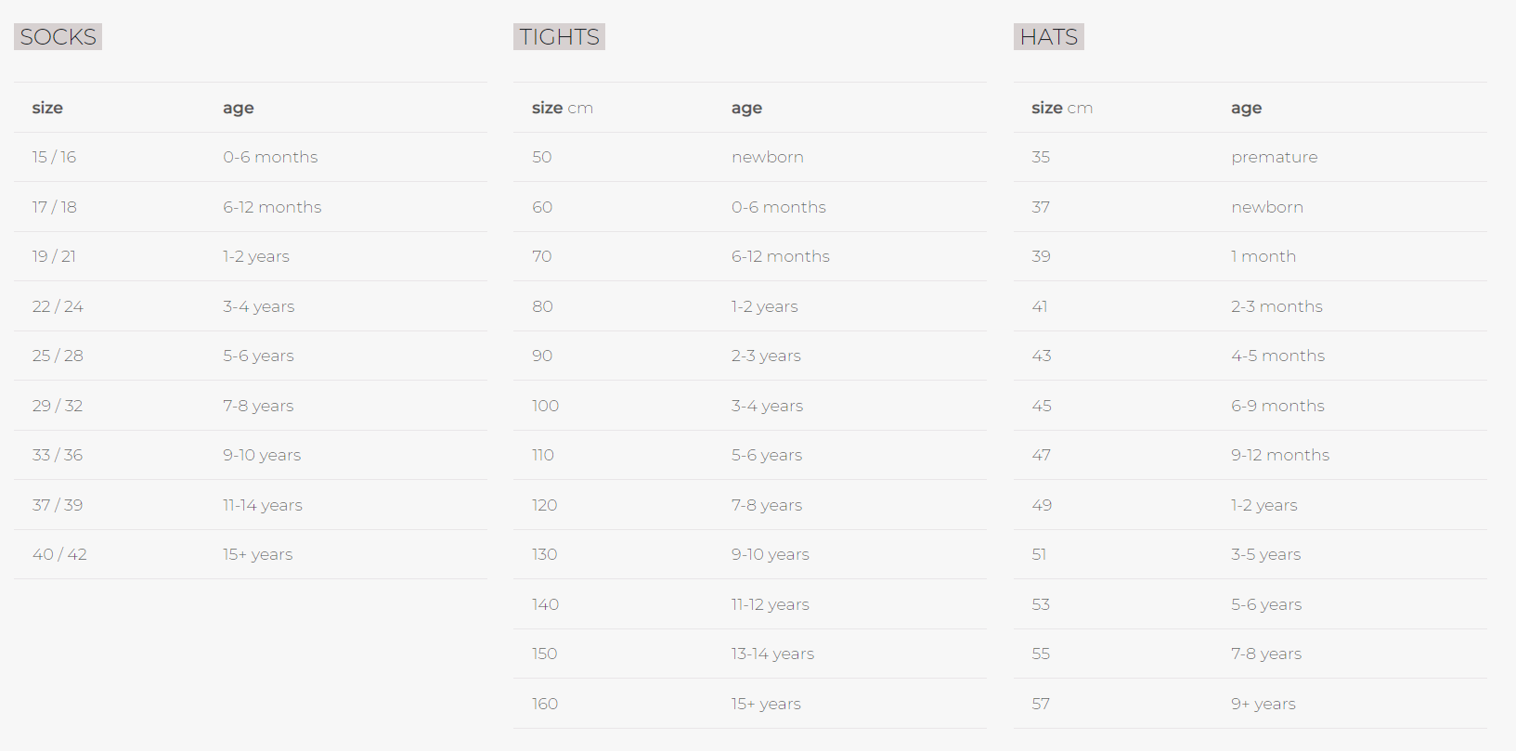Select the 9-12 months hat age cell

(x=1280, y=455)
